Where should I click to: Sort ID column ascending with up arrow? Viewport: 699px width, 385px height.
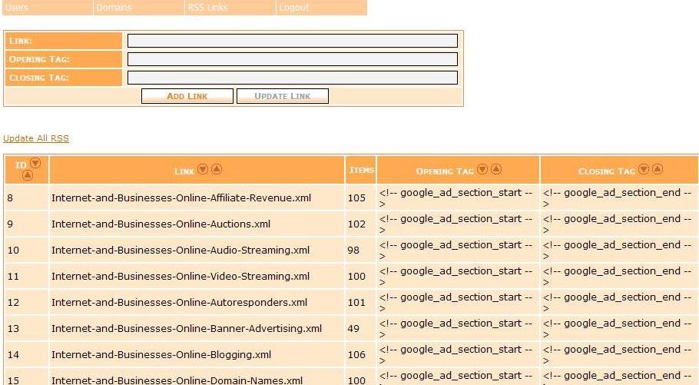point(27,175)
